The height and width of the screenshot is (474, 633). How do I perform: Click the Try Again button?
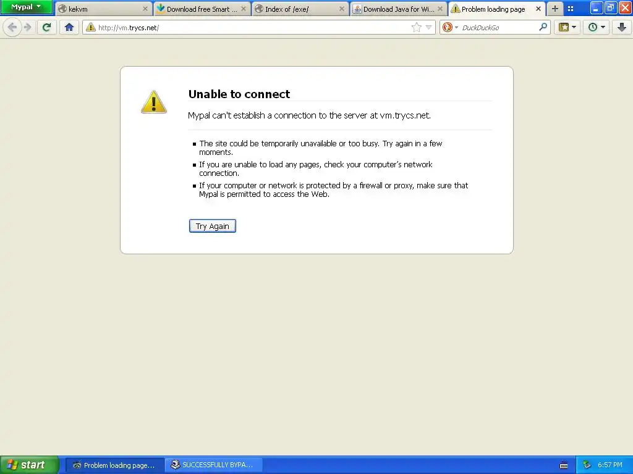pyautogui.click(x=213, y=226)
